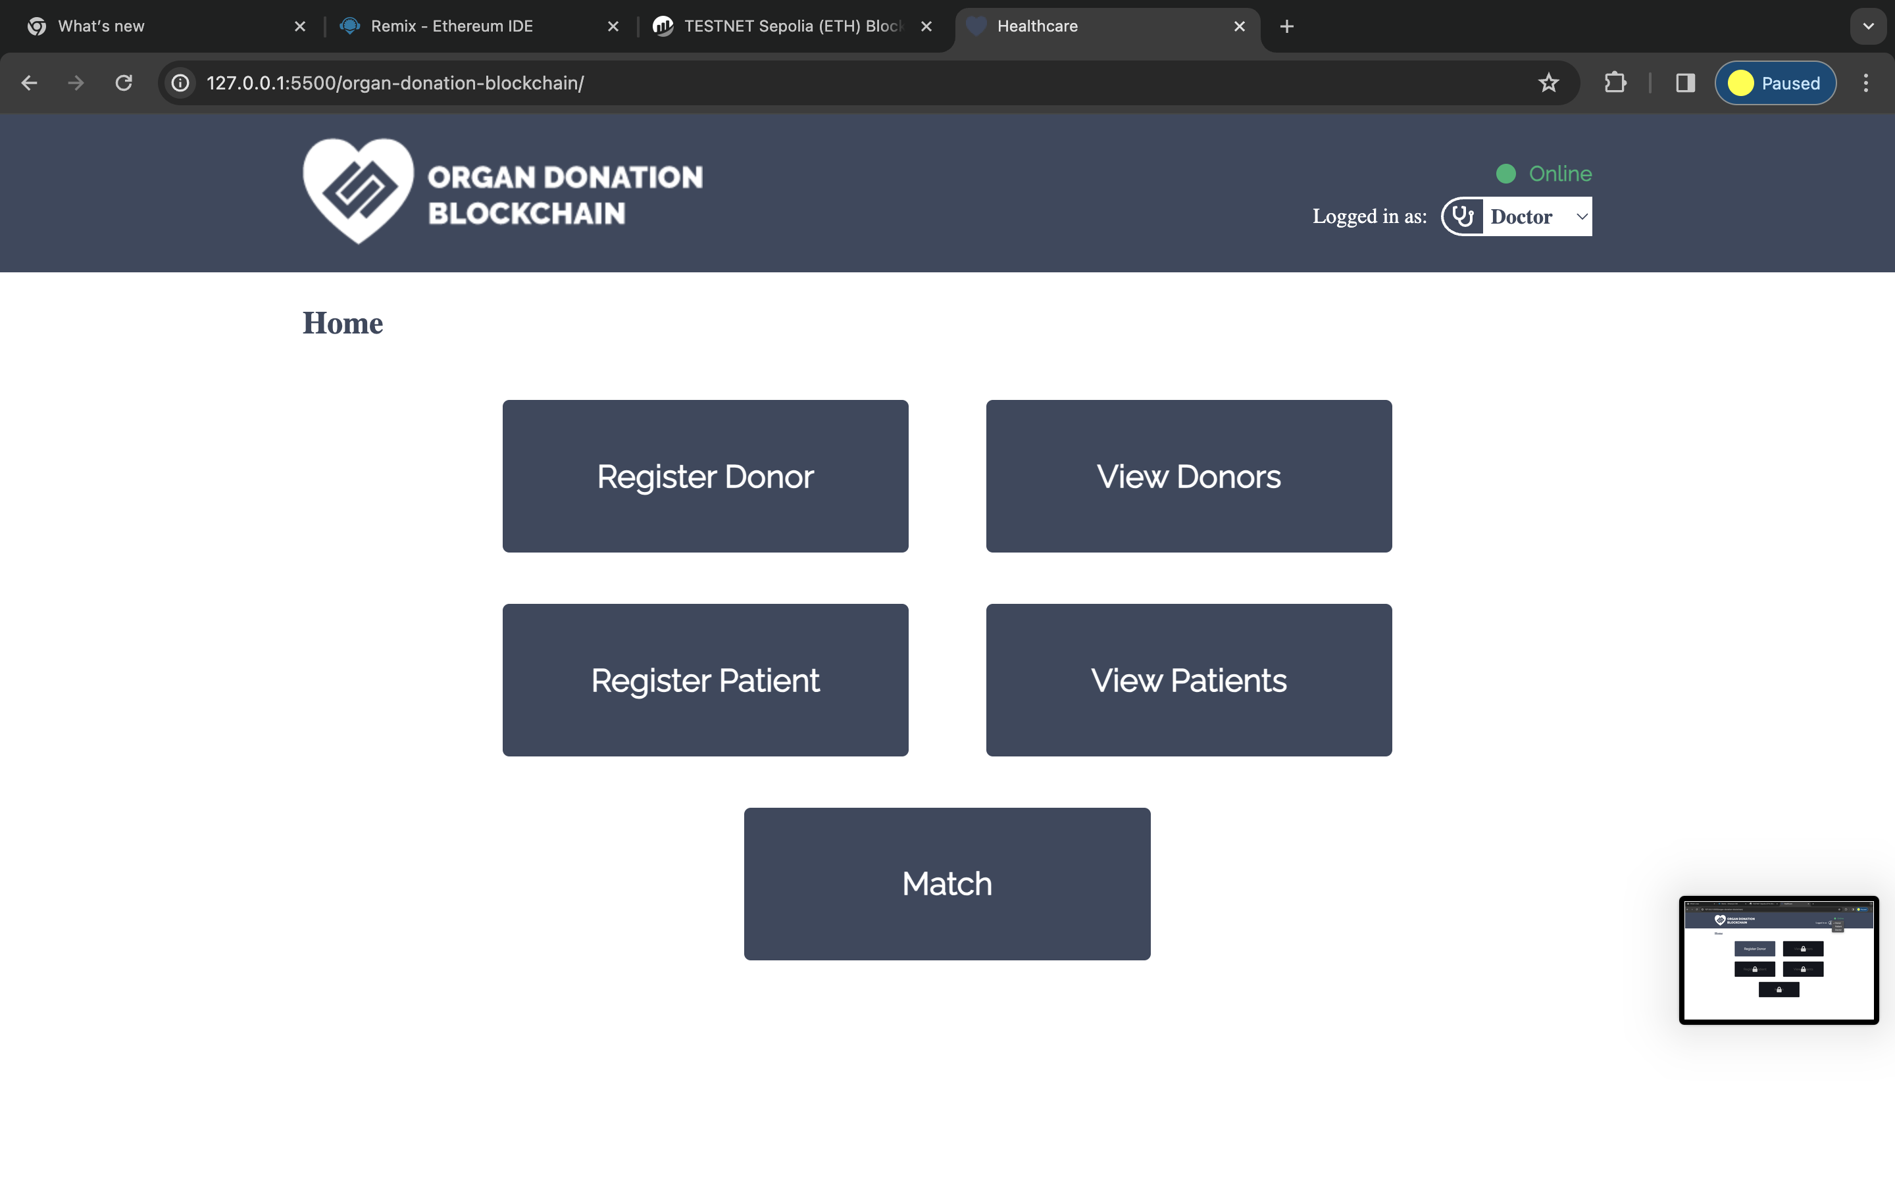Click the back navigation arrow
1895x1184 pixels.
coord(30,83)
